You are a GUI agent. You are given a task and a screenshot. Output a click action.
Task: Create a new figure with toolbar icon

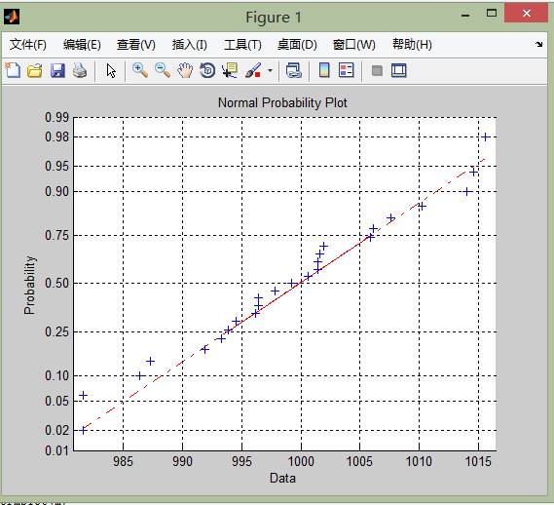tap(13, 70)
